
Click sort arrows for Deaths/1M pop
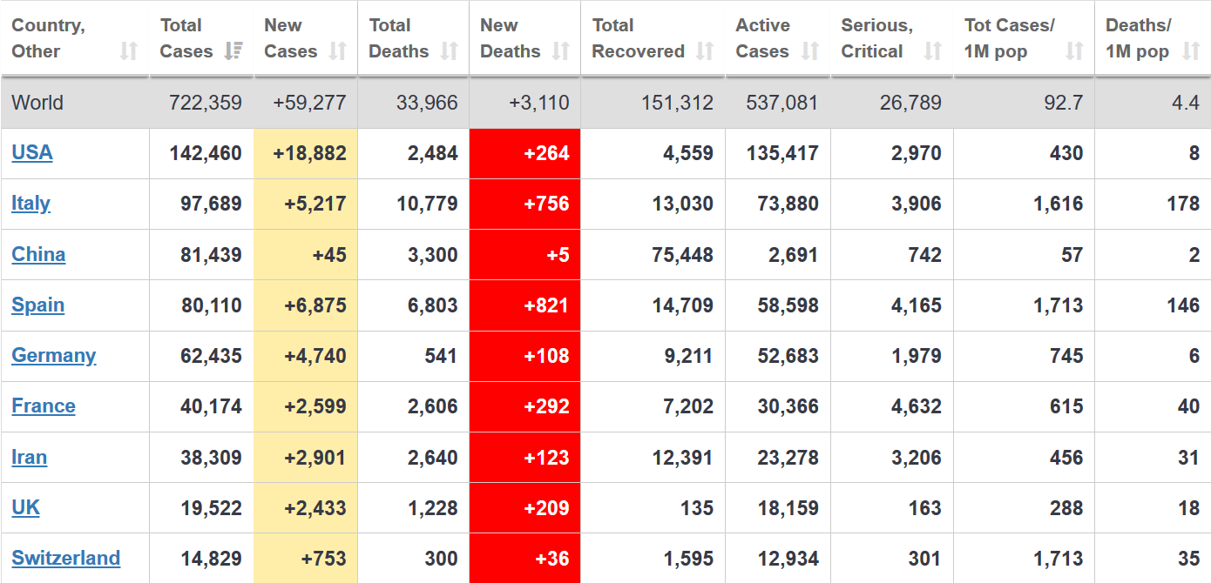(x=1191, y=51)
